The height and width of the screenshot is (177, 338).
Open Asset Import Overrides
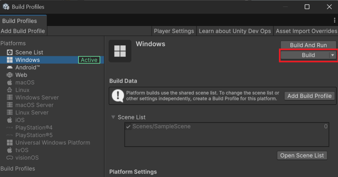click(x=306, y=31)
